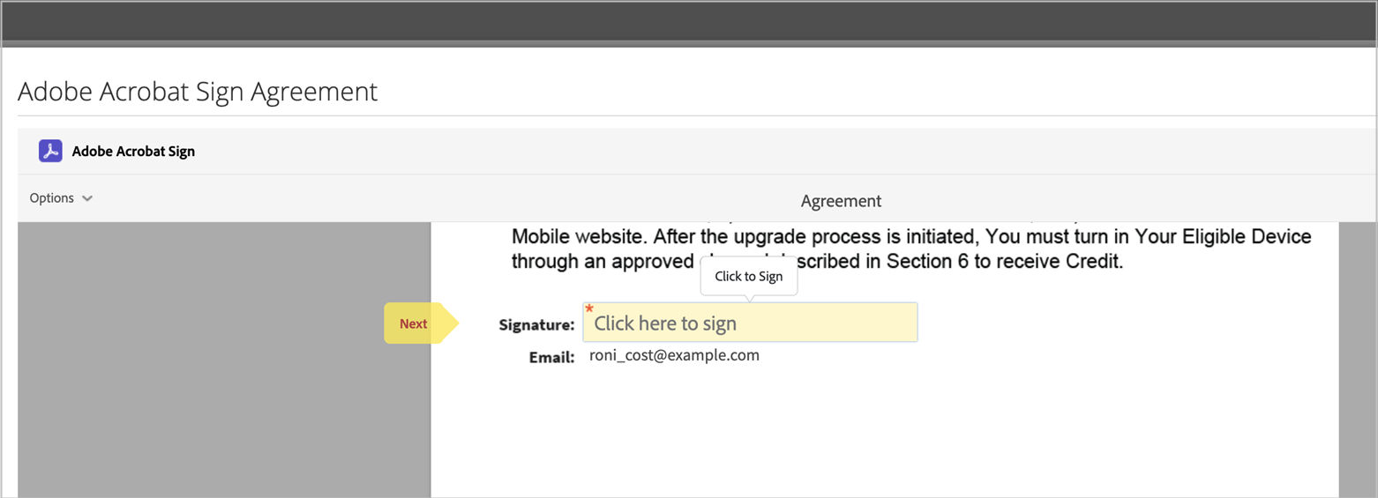The image size is (1378, 498).
Task: Click the Signature field label
Action: 536,325
